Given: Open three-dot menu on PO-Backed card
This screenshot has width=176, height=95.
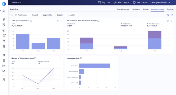Looking at the screenshot, I should coord(171,21).
